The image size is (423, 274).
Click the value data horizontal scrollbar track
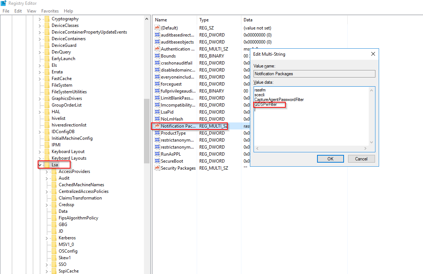[311, 149]
